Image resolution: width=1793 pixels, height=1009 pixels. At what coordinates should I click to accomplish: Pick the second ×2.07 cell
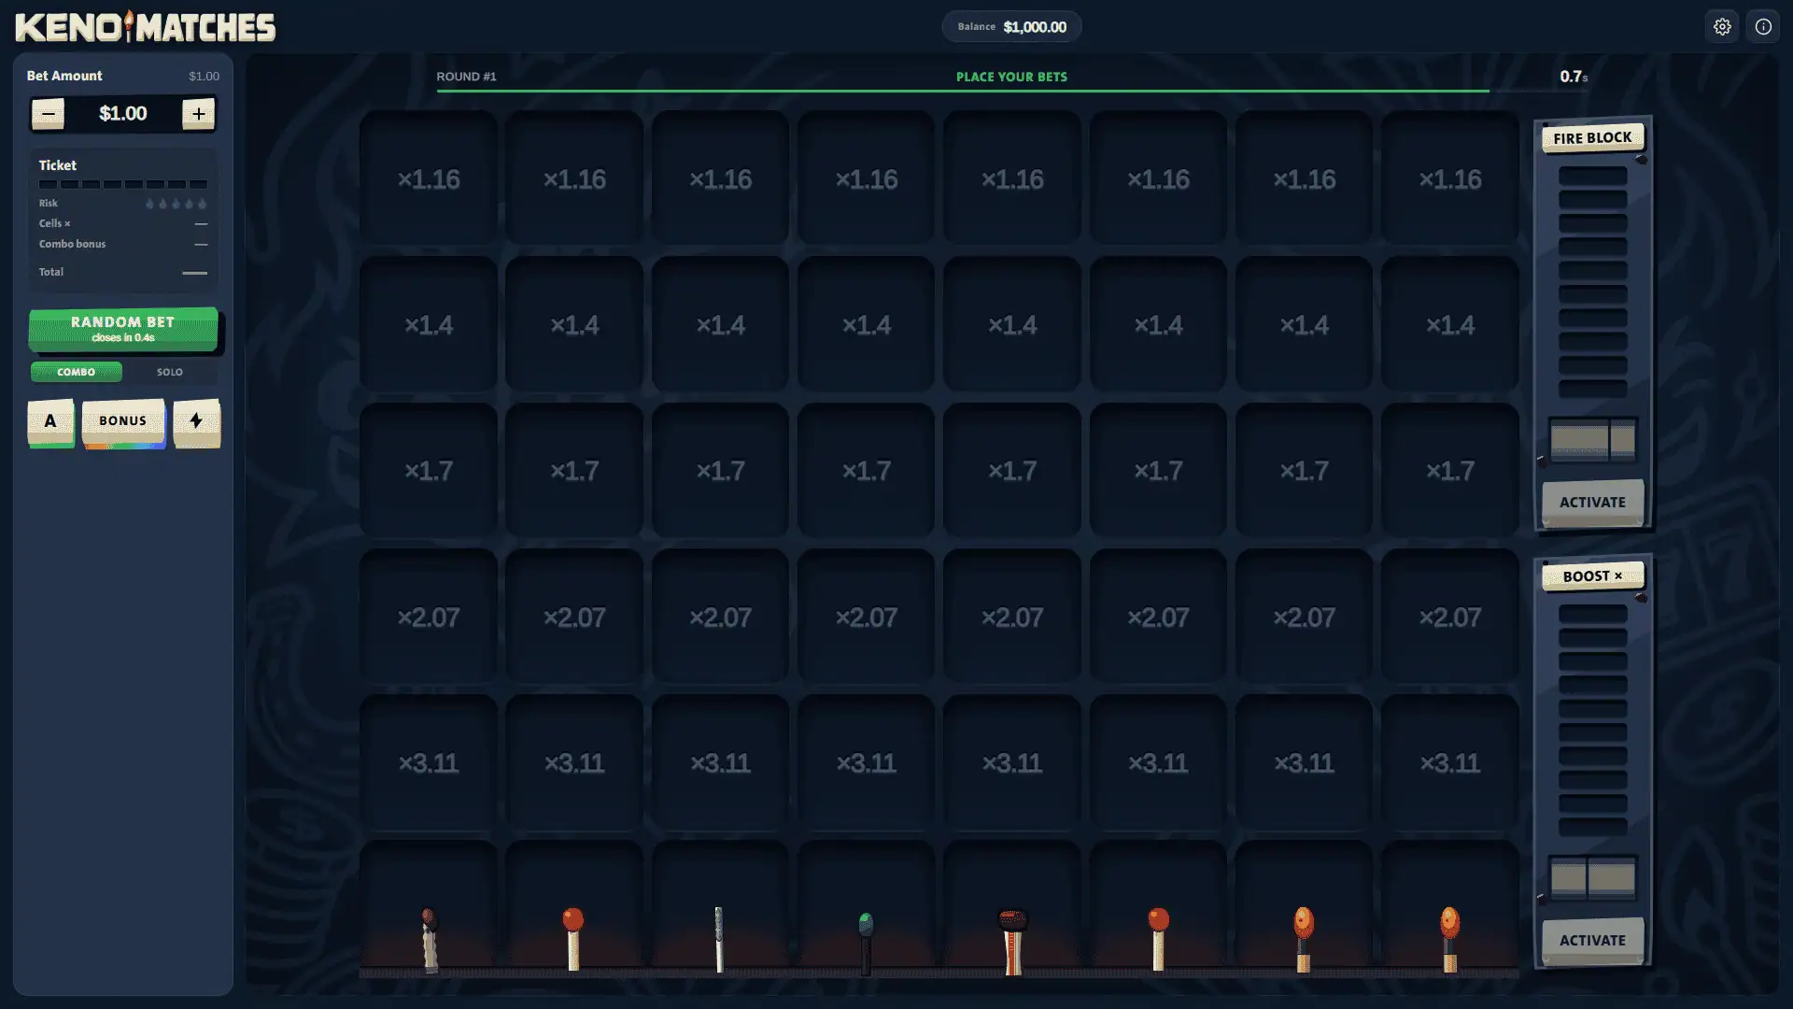574,617
